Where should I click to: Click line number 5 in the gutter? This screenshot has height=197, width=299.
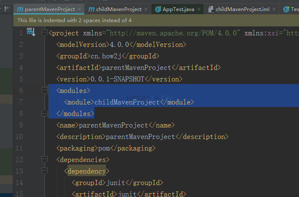pyautogui.click(x=21, y=79)
